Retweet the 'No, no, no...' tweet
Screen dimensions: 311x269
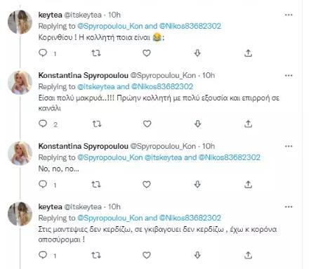coord(96,185)
